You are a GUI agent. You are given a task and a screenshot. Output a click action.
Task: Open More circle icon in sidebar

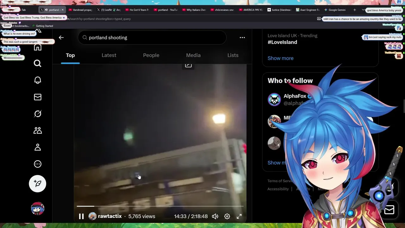[38, 164]
